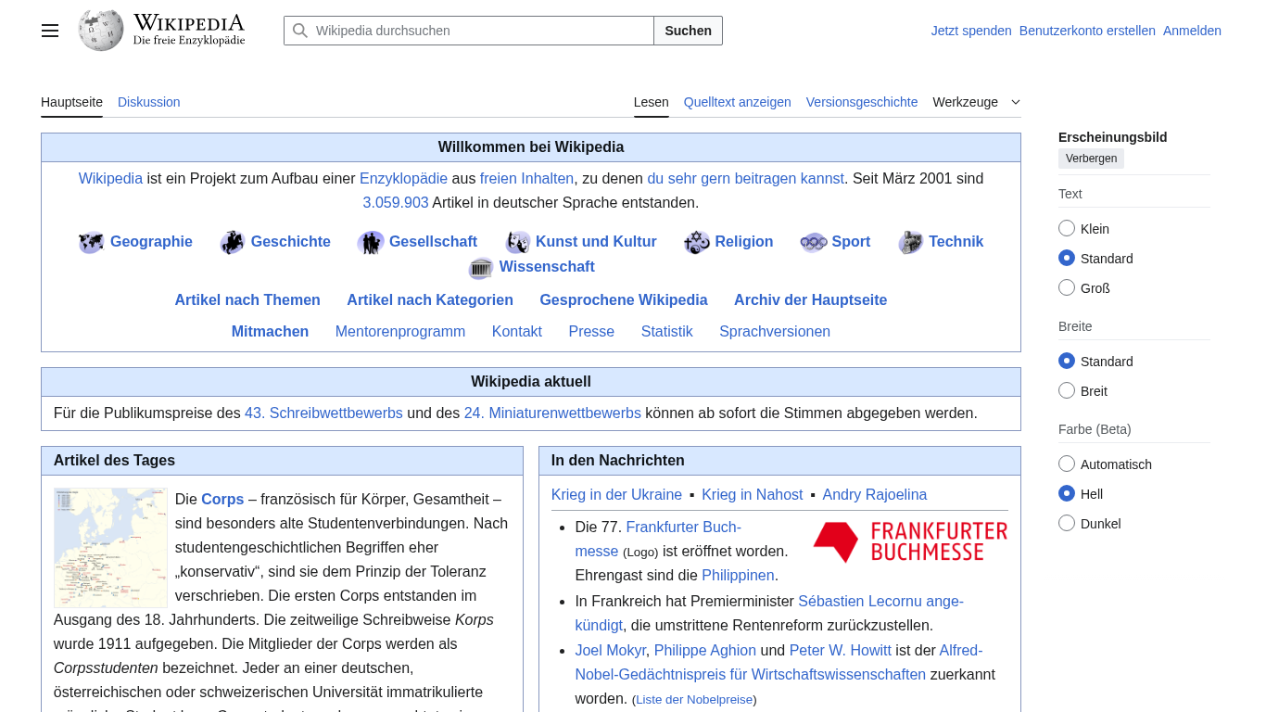Viewport: 1266px width, 712px height.
Task: Open the Diskussion tab
Action: 149,102
